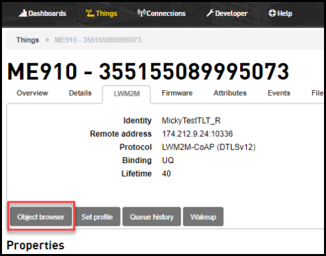Click the Properties heading

point(36,245)
